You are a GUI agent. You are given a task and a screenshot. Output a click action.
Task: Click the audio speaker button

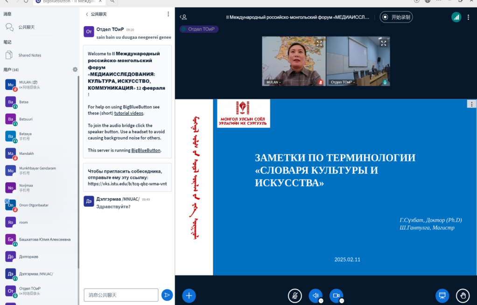pyautogui.click(x=316, y=296)
